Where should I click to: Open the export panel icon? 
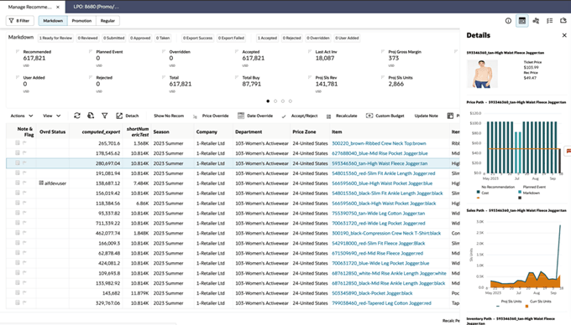(x=563, y=21)
